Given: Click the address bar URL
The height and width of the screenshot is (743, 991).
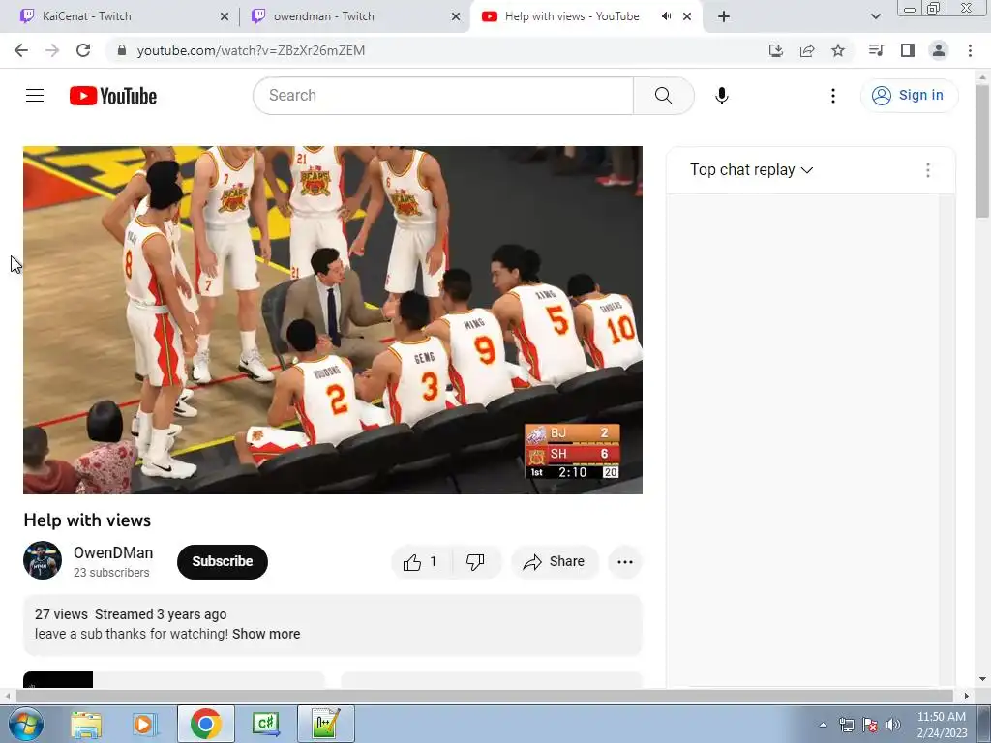Looking at the screenshot, I should coord(251,50).
